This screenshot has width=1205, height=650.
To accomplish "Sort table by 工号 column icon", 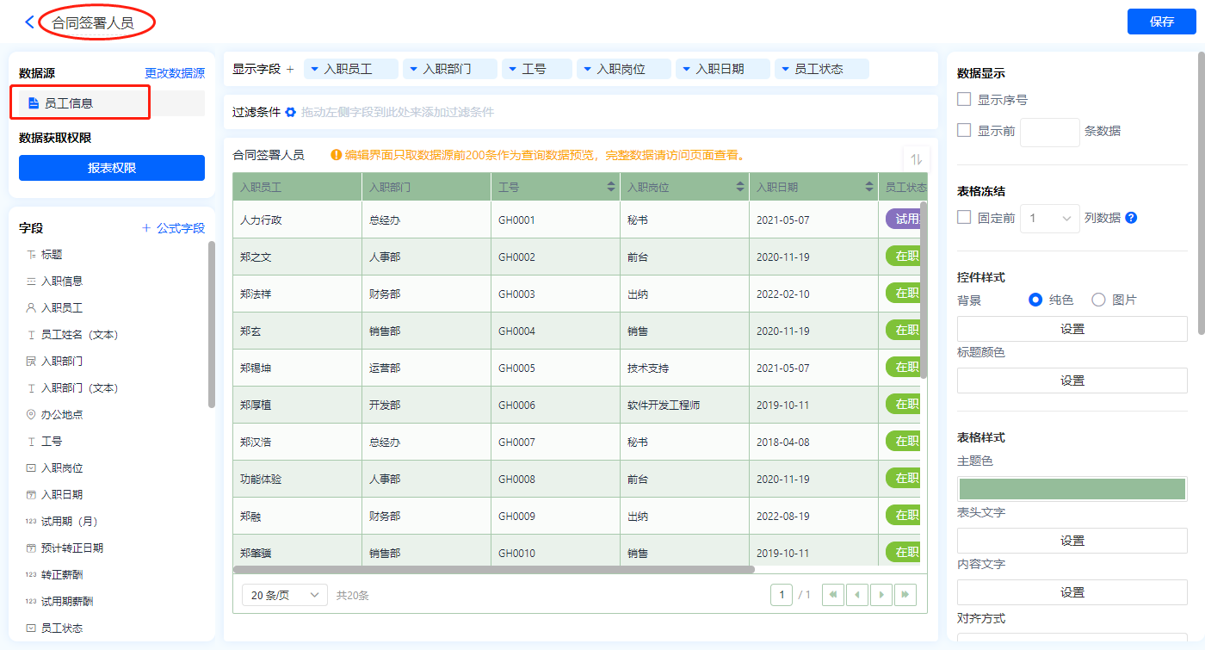I will (611, 187).
